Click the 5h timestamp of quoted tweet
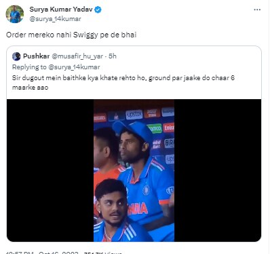 pos(113,56)
